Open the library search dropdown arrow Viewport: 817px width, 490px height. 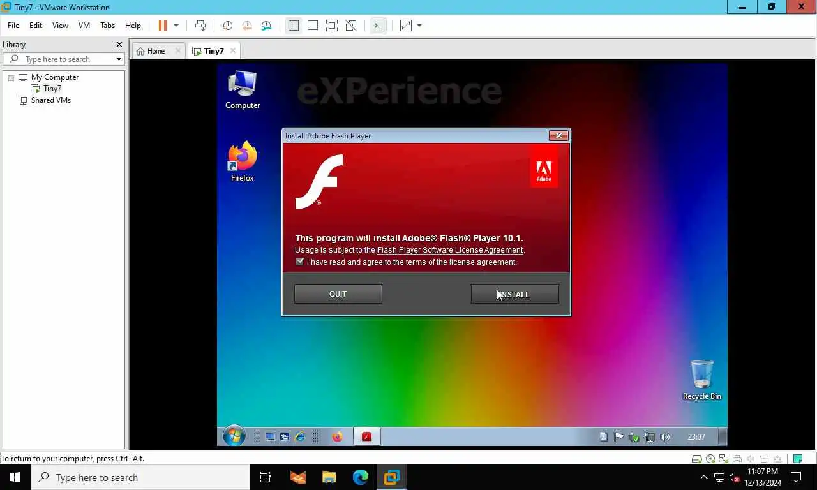click(x=119, y=59)
